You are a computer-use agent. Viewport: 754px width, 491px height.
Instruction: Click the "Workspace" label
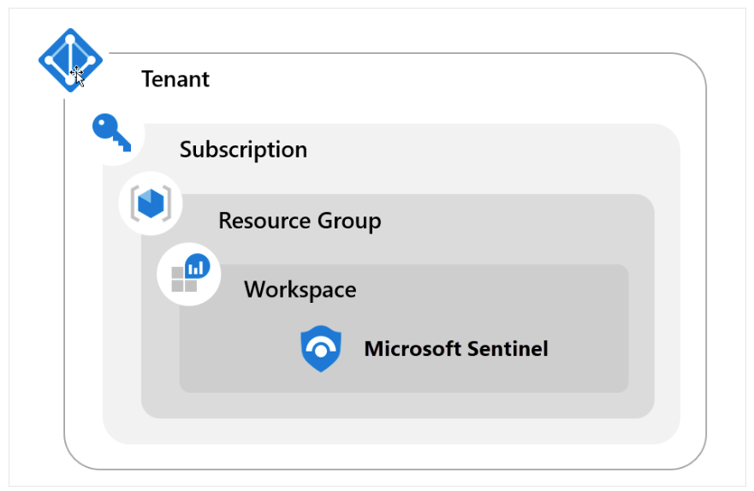pyautogui.click(x=300, y=290)
